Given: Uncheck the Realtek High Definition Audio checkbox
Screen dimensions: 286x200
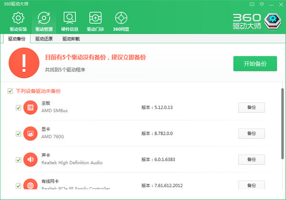Looking at the screenshot, I should tap(19, 160).
